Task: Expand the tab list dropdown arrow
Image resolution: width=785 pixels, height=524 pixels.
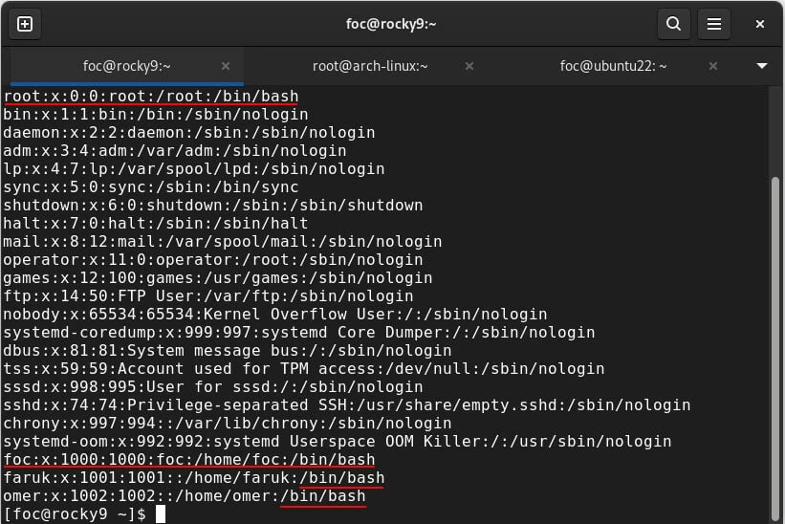Action: click(x=762, y=66)
